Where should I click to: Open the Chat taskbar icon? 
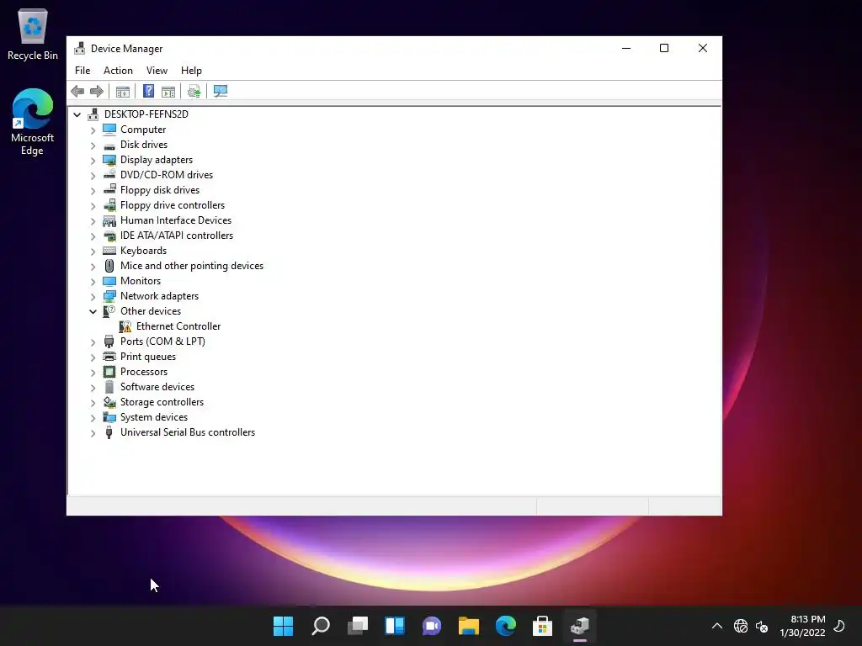point(432,626)
